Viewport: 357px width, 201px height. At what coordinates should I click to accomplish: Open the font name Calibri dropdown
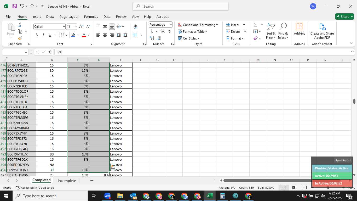[64, 27]
